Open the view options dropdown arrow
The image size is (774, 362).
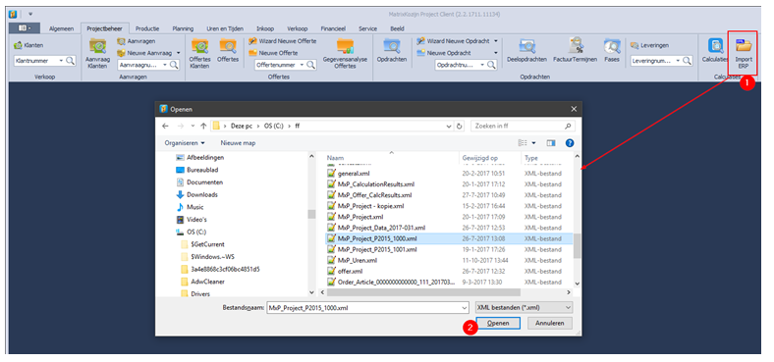coord(533,143)
